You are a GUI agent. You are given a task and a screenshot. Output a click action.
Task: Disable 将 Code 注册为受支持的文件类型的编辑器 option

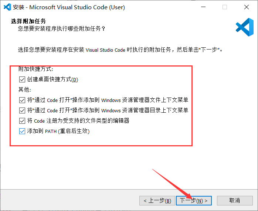click(x=22, y=121)
